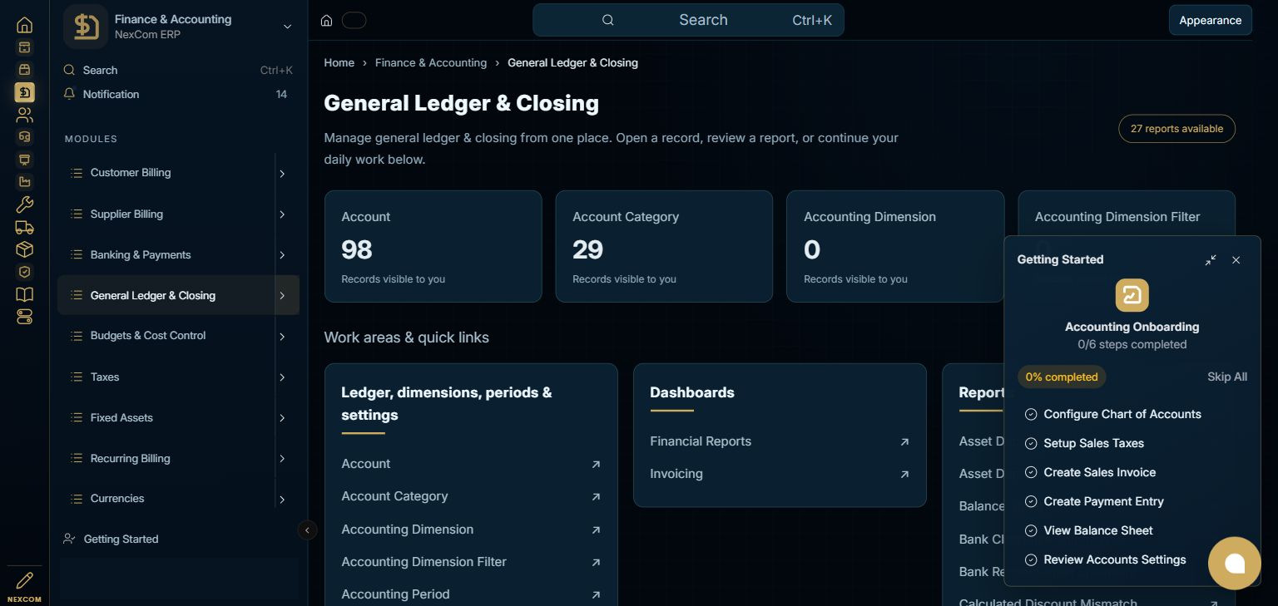Click the arrow icon beside Accounting Period
1278x606 pixels.
click(596, 595)
